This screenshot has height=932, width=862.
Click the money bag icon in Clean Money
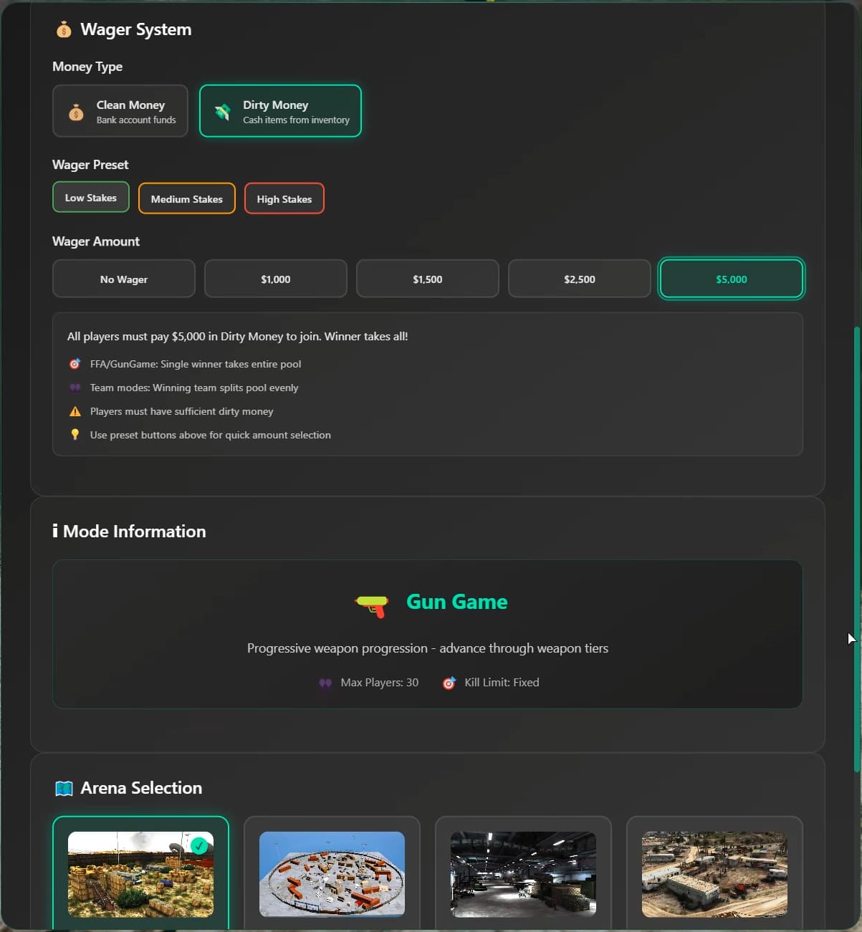point(76,112)
